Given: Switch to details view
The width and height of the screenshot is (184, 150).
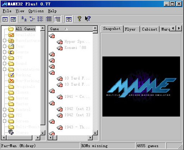Looking at the screenshot, I should click(x=49, y=19).
